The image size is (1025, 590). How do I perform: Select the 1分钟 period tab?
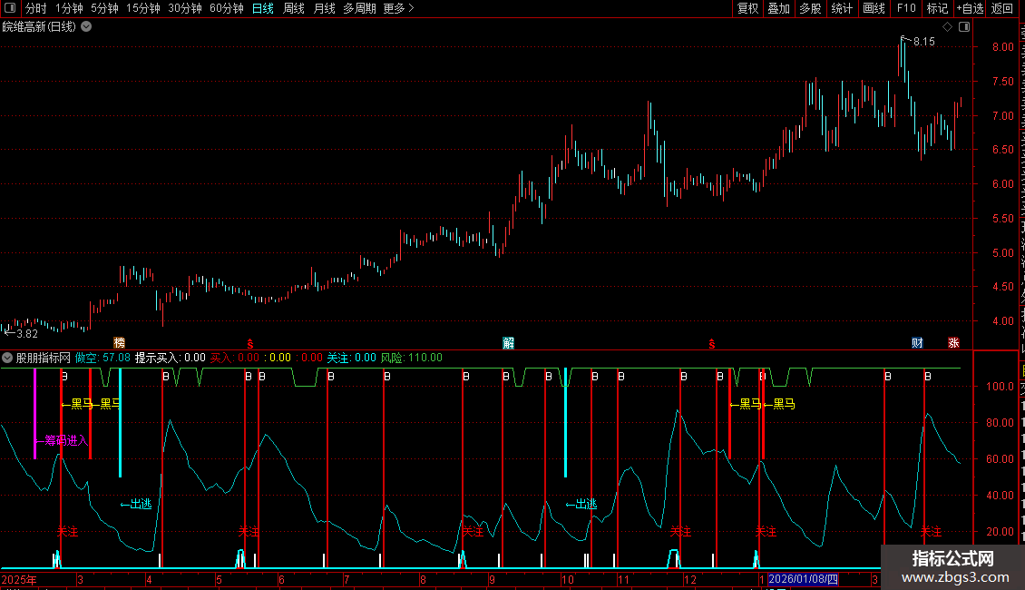pyautogui.click(x=69, y=8)
